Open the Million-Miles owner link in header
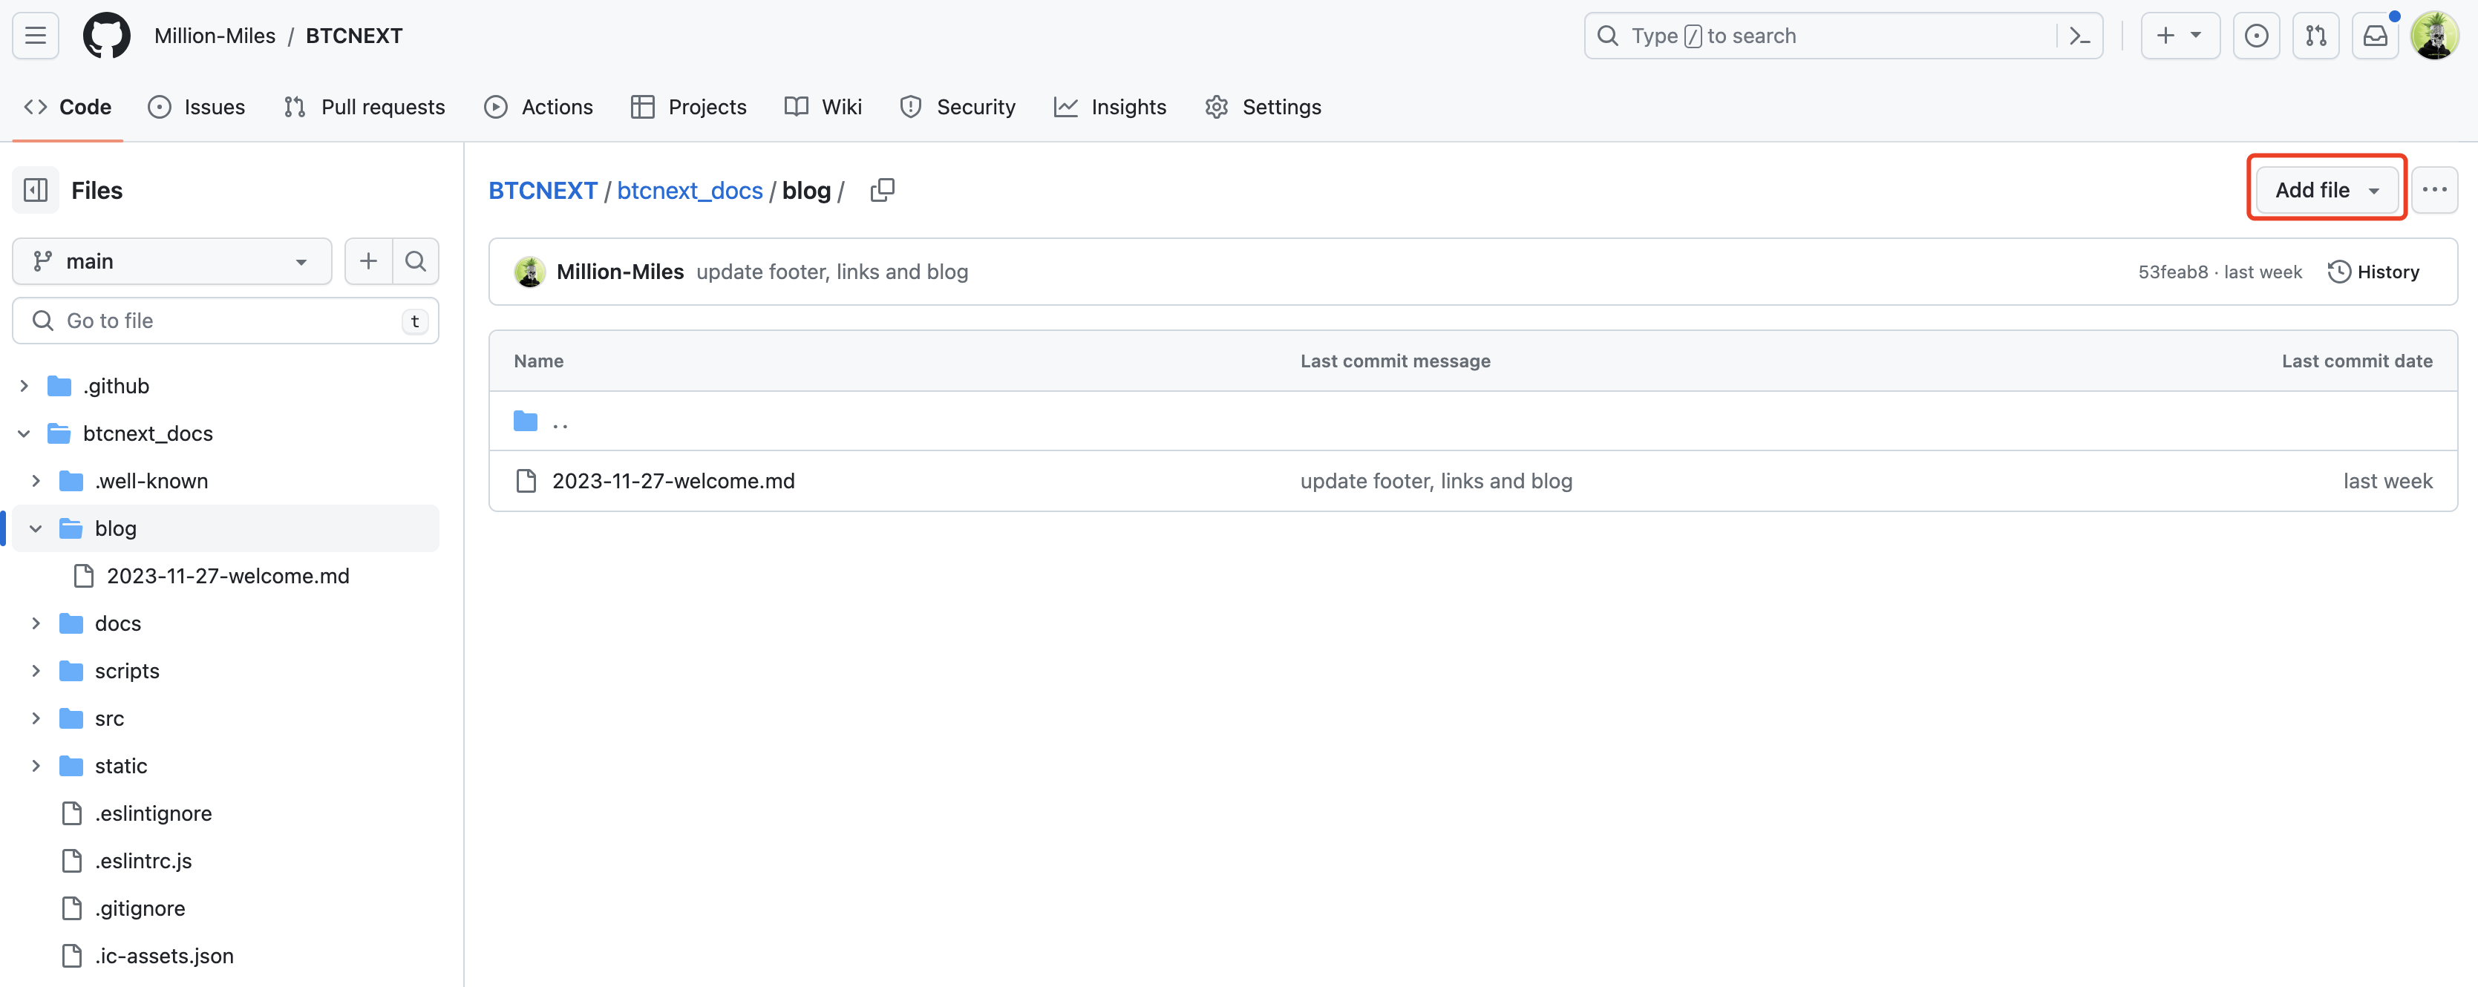This screenshot has width=2478, height=987. [x=215, y=36]
